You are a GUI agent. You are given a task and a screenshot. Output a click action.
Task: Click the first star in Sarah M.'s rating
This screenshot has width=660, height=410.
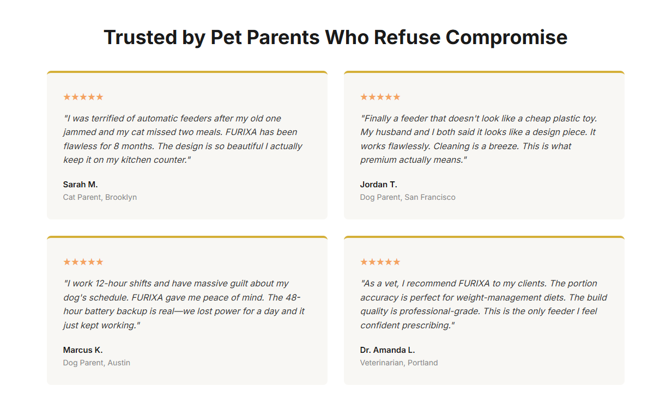[67, 97]
